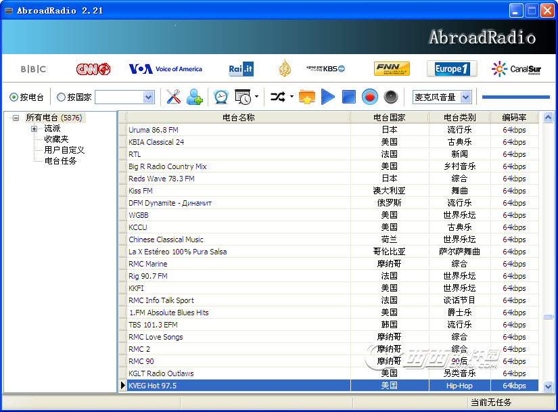Sort by 电台名称 column header
558x412 pixels.
(238, 118)
